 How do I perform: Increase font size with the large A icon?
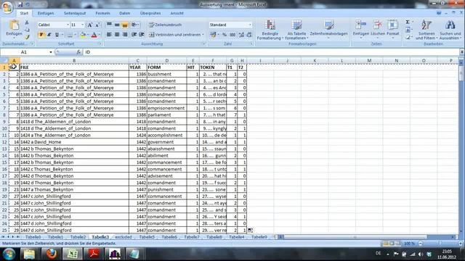pyautogui.click(x=89, y=25)
